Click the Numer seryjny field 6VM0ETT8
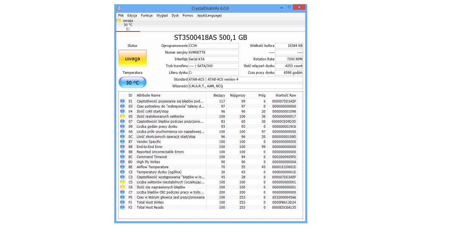This screenshot has width=471, height=237. (x=213, y=53)
